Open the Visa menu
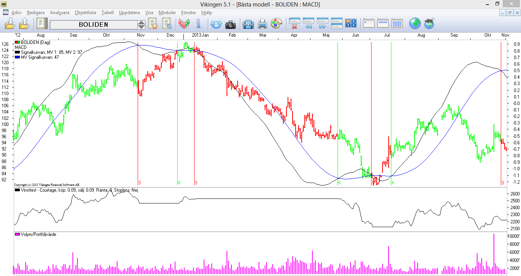 (x=149, y=13)
